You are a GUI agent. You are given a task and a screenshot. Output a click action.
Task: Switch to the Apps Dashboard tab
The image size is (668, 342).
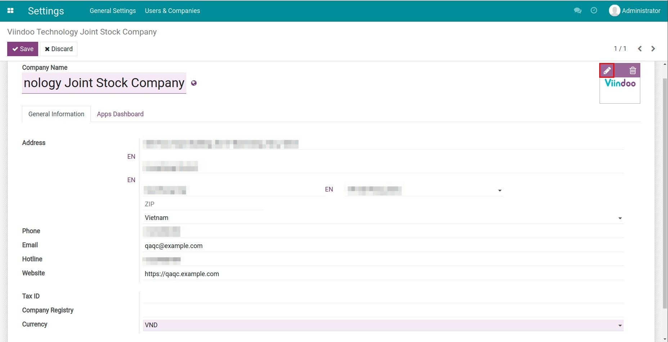[120, 114]
